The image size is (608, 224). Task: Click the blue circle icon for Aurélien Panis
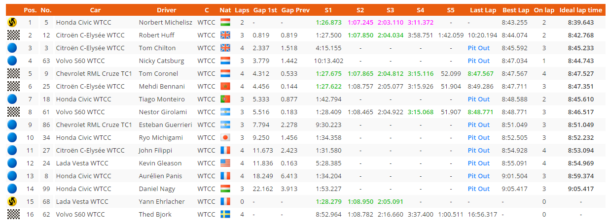click(x=12, y=176)
